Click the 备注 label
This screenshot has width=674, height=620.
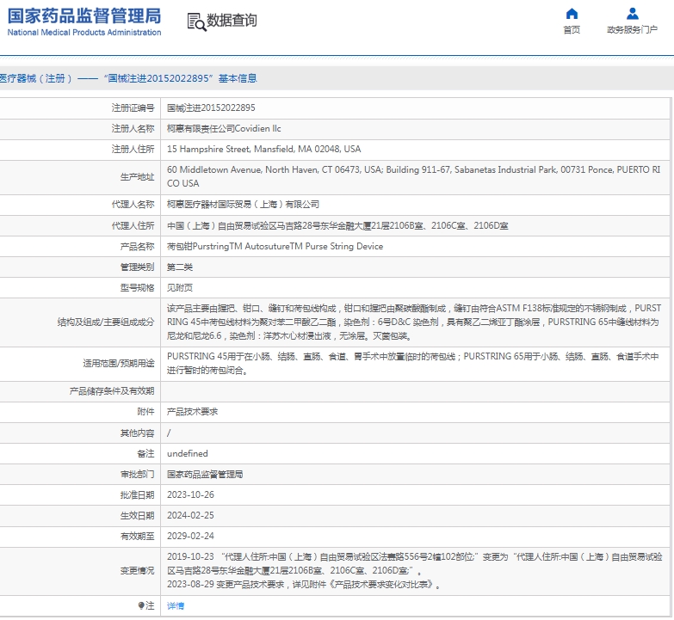click(145, 453)
